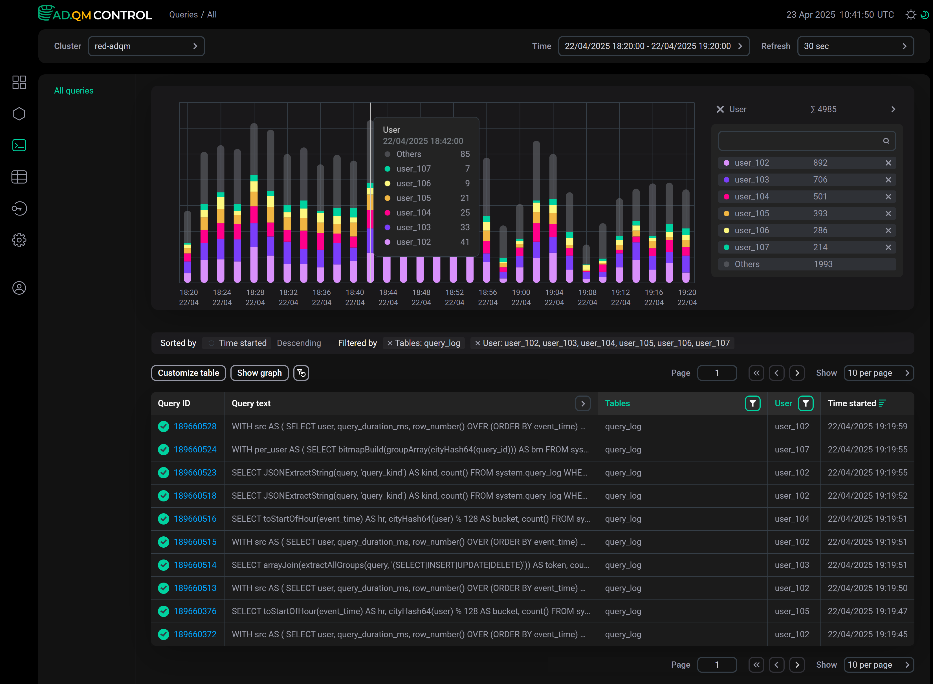The height and width of the screenshot is (684, 933).
Task: Open query ID 189660528 link
Action: pos(195,427)
